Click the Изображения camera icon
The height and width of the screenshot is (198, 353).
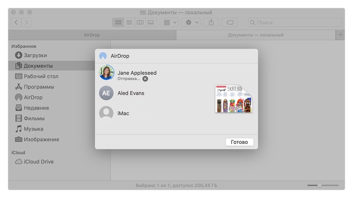(19, 139)
